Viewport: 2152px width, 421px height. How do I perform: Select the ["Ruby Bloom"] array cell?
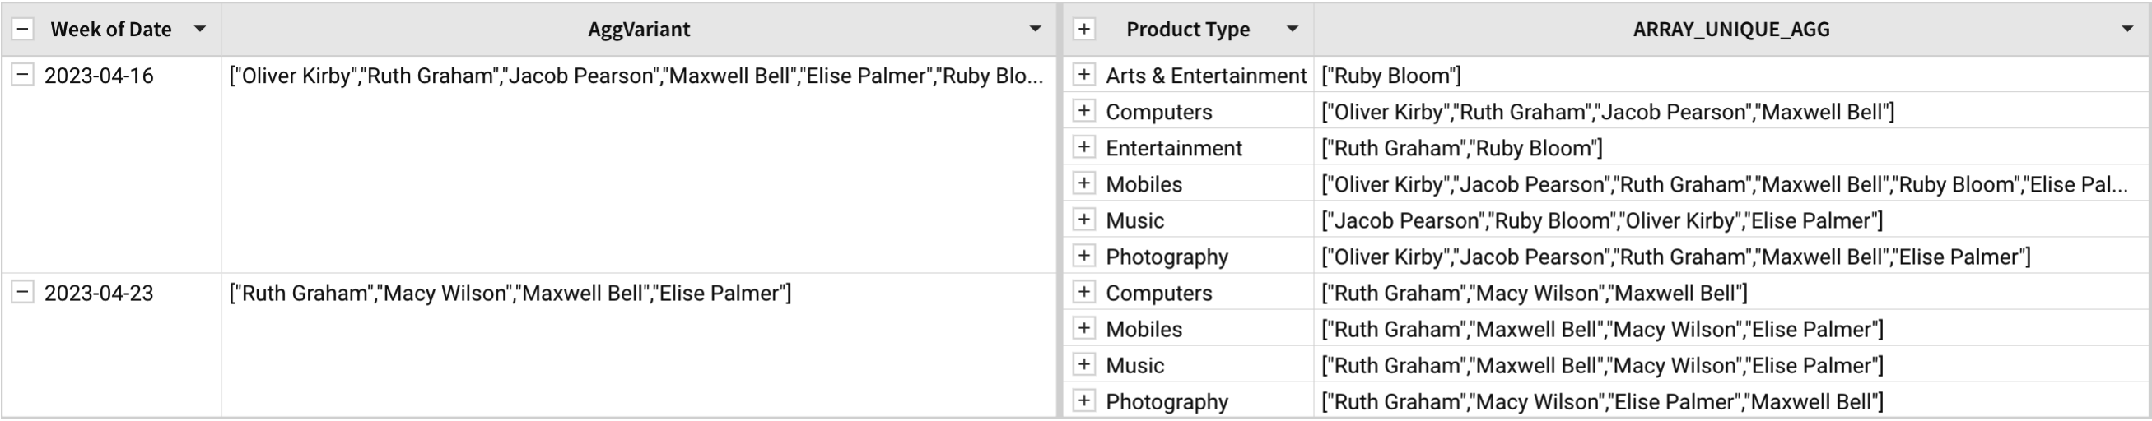[1731, 75]
